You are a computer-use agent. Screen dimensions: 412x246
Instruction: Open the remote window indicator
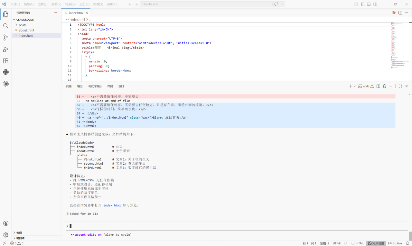point(4,243)
